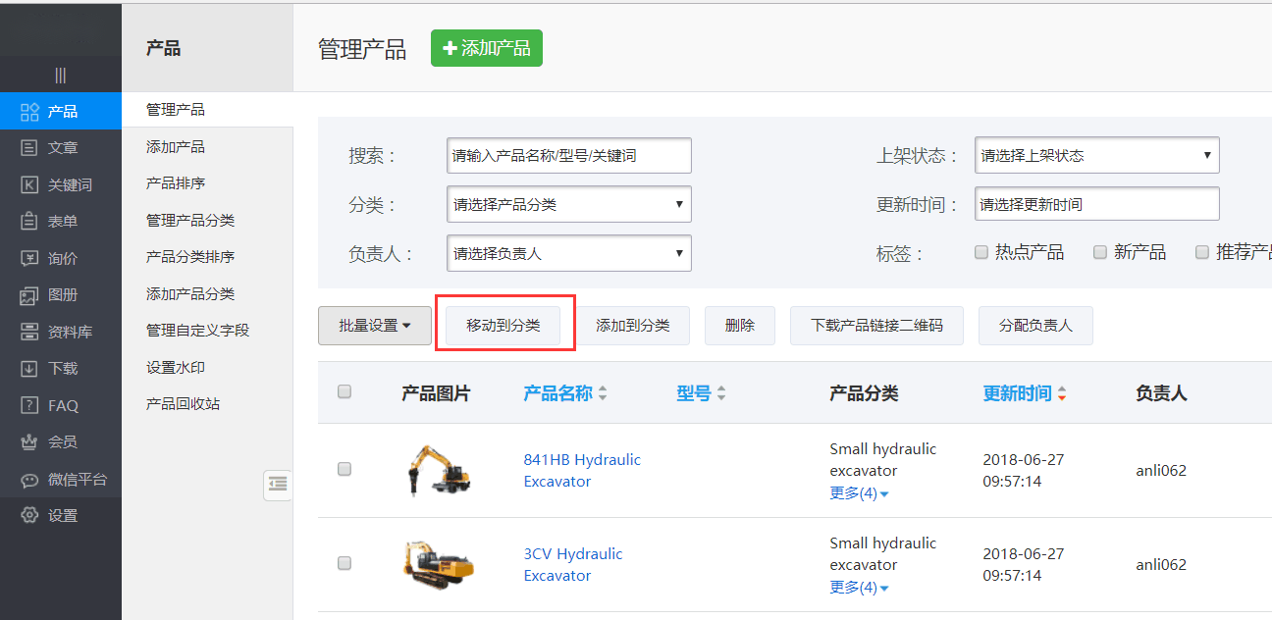Image resolution: width=1272 pixels, height=620 pixels.
Task: Open 产品回收站 from the submenu
Action: tap(183, 404)
